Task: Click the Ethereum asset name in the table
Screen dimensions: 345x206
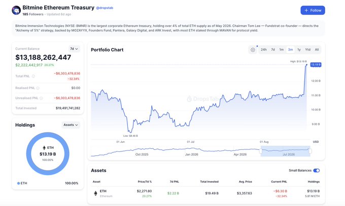Action: (x=106, y=196)
